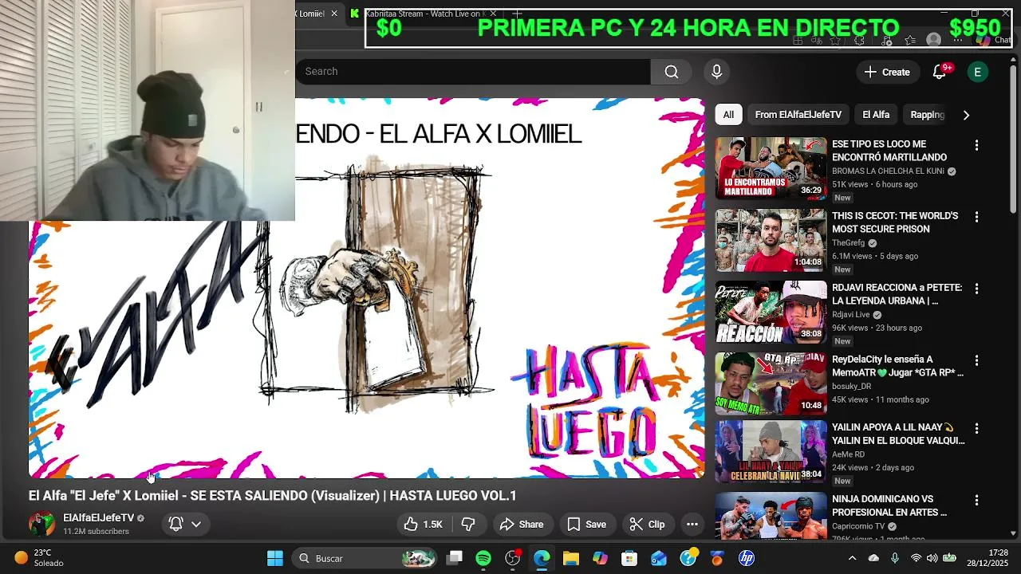Image resolution: width=1021 pixels, height=574 pixels.
Task: Switch to Kabnitaa Stream browser tab
Action: click(x=424, y=14)
